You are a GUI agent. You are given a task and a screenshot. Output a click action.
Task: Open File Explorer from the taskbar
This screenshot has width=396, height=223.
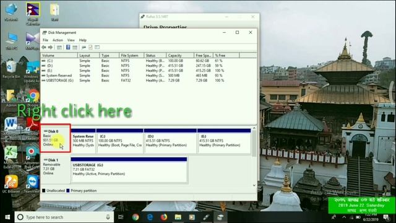178,217
